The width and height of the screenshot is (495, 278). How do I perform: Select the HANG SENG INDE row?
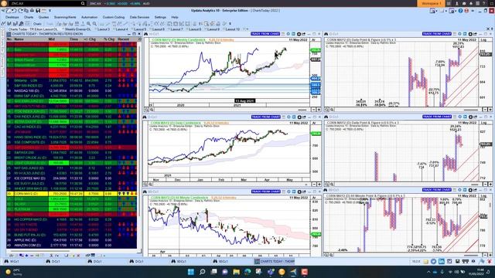[x=72, y=137]
